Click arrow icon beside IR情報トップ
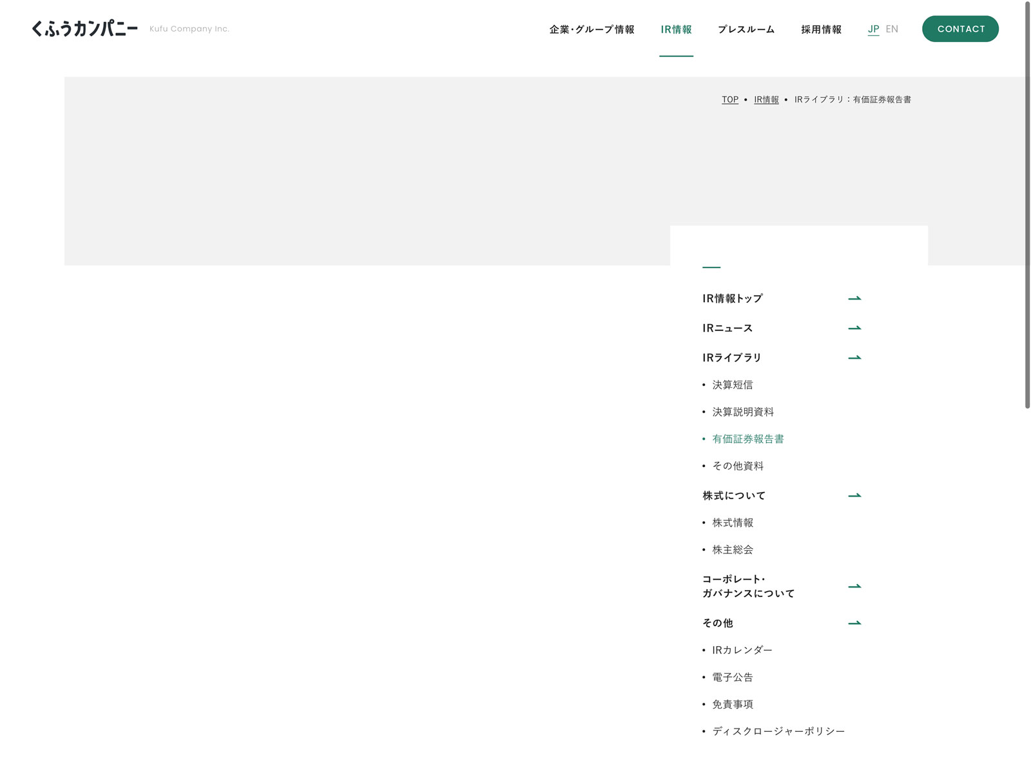Screen dimensions: 1031x773 tap(854, 298)
